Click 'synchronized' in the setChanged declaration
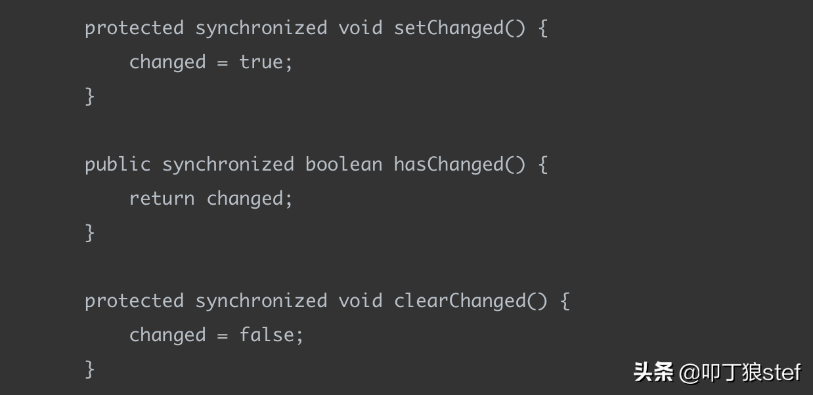This screenshot has height=395, width=813. (x=261, y=29)
